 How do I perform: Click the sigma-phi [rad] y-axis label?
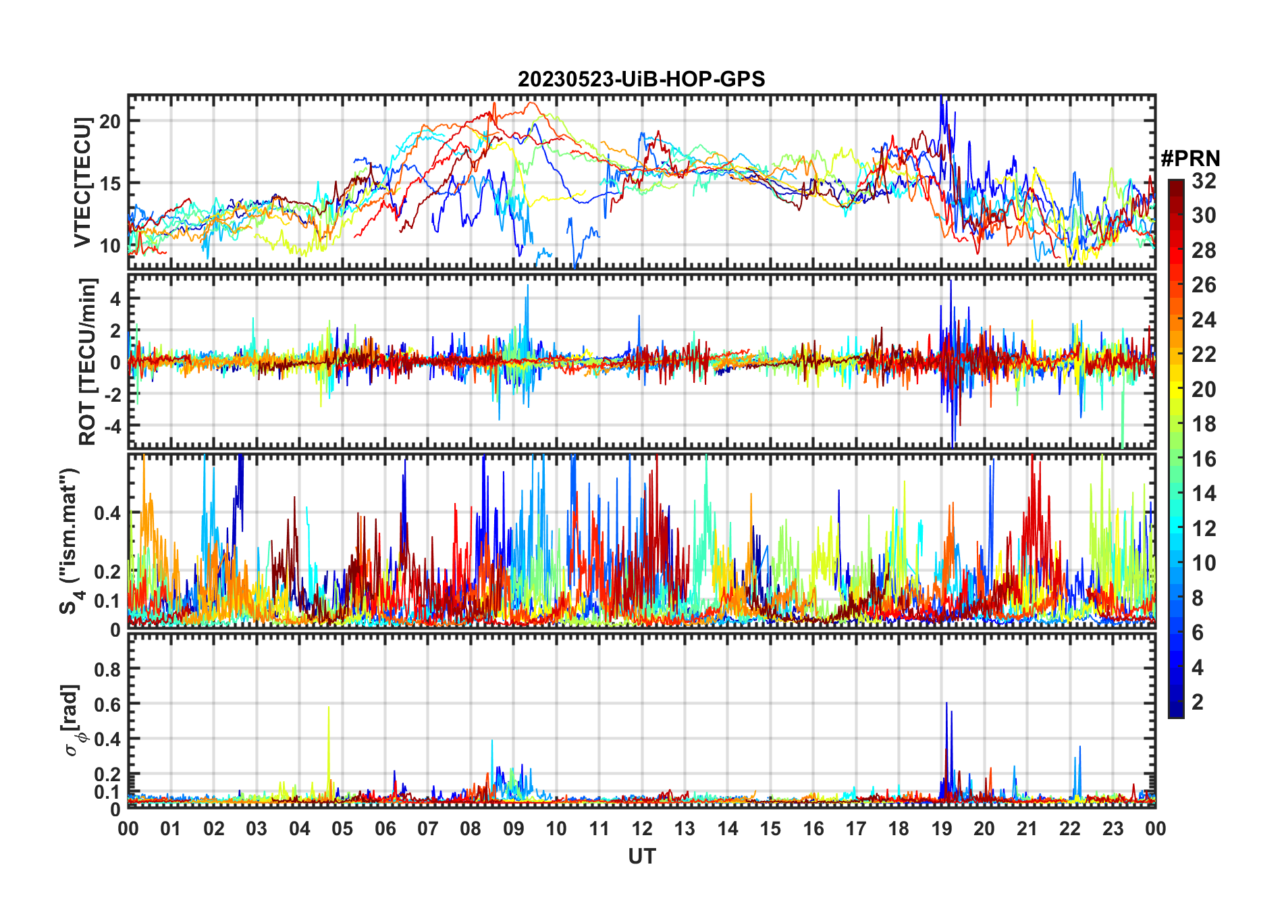click(73, 720)
